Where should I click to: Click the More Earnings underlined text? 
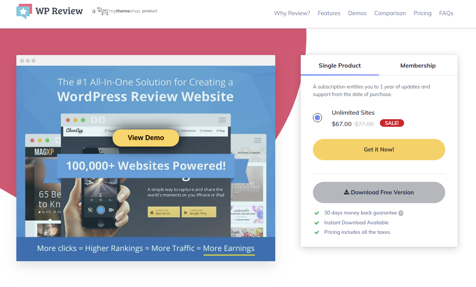point(229,249)
